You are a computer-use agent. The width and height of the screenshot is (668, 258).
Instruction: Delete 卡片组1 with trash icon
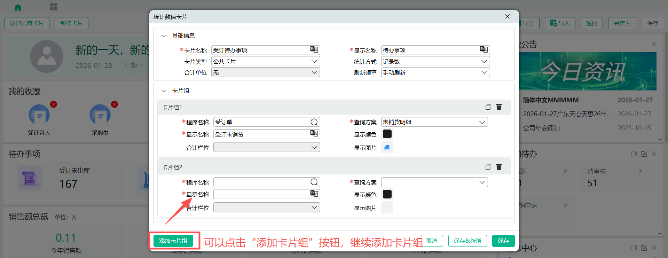click(x=499, y=107)
